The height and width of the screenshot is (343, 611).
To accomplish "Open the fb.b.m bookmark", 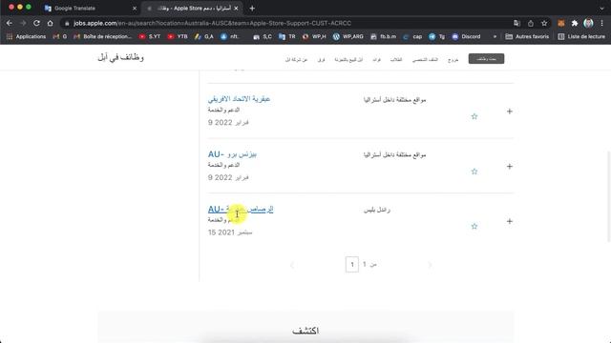I will tap(383, 36).
